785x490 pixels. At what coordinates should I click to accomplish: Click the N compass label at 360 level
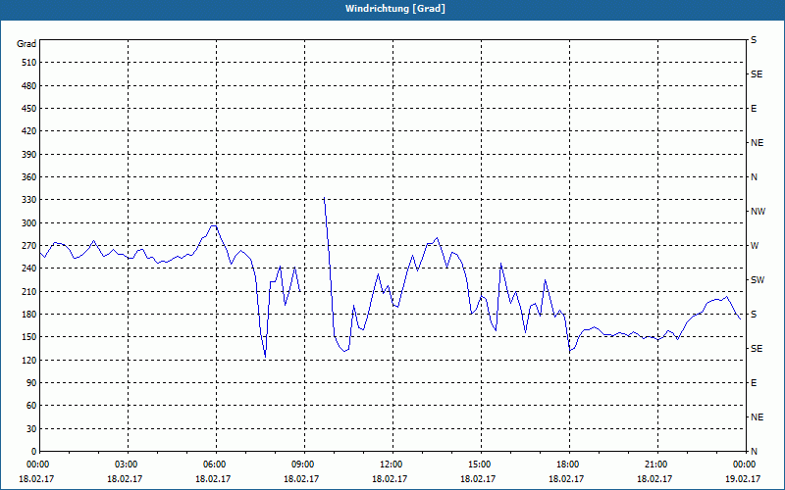click(754, 177)
